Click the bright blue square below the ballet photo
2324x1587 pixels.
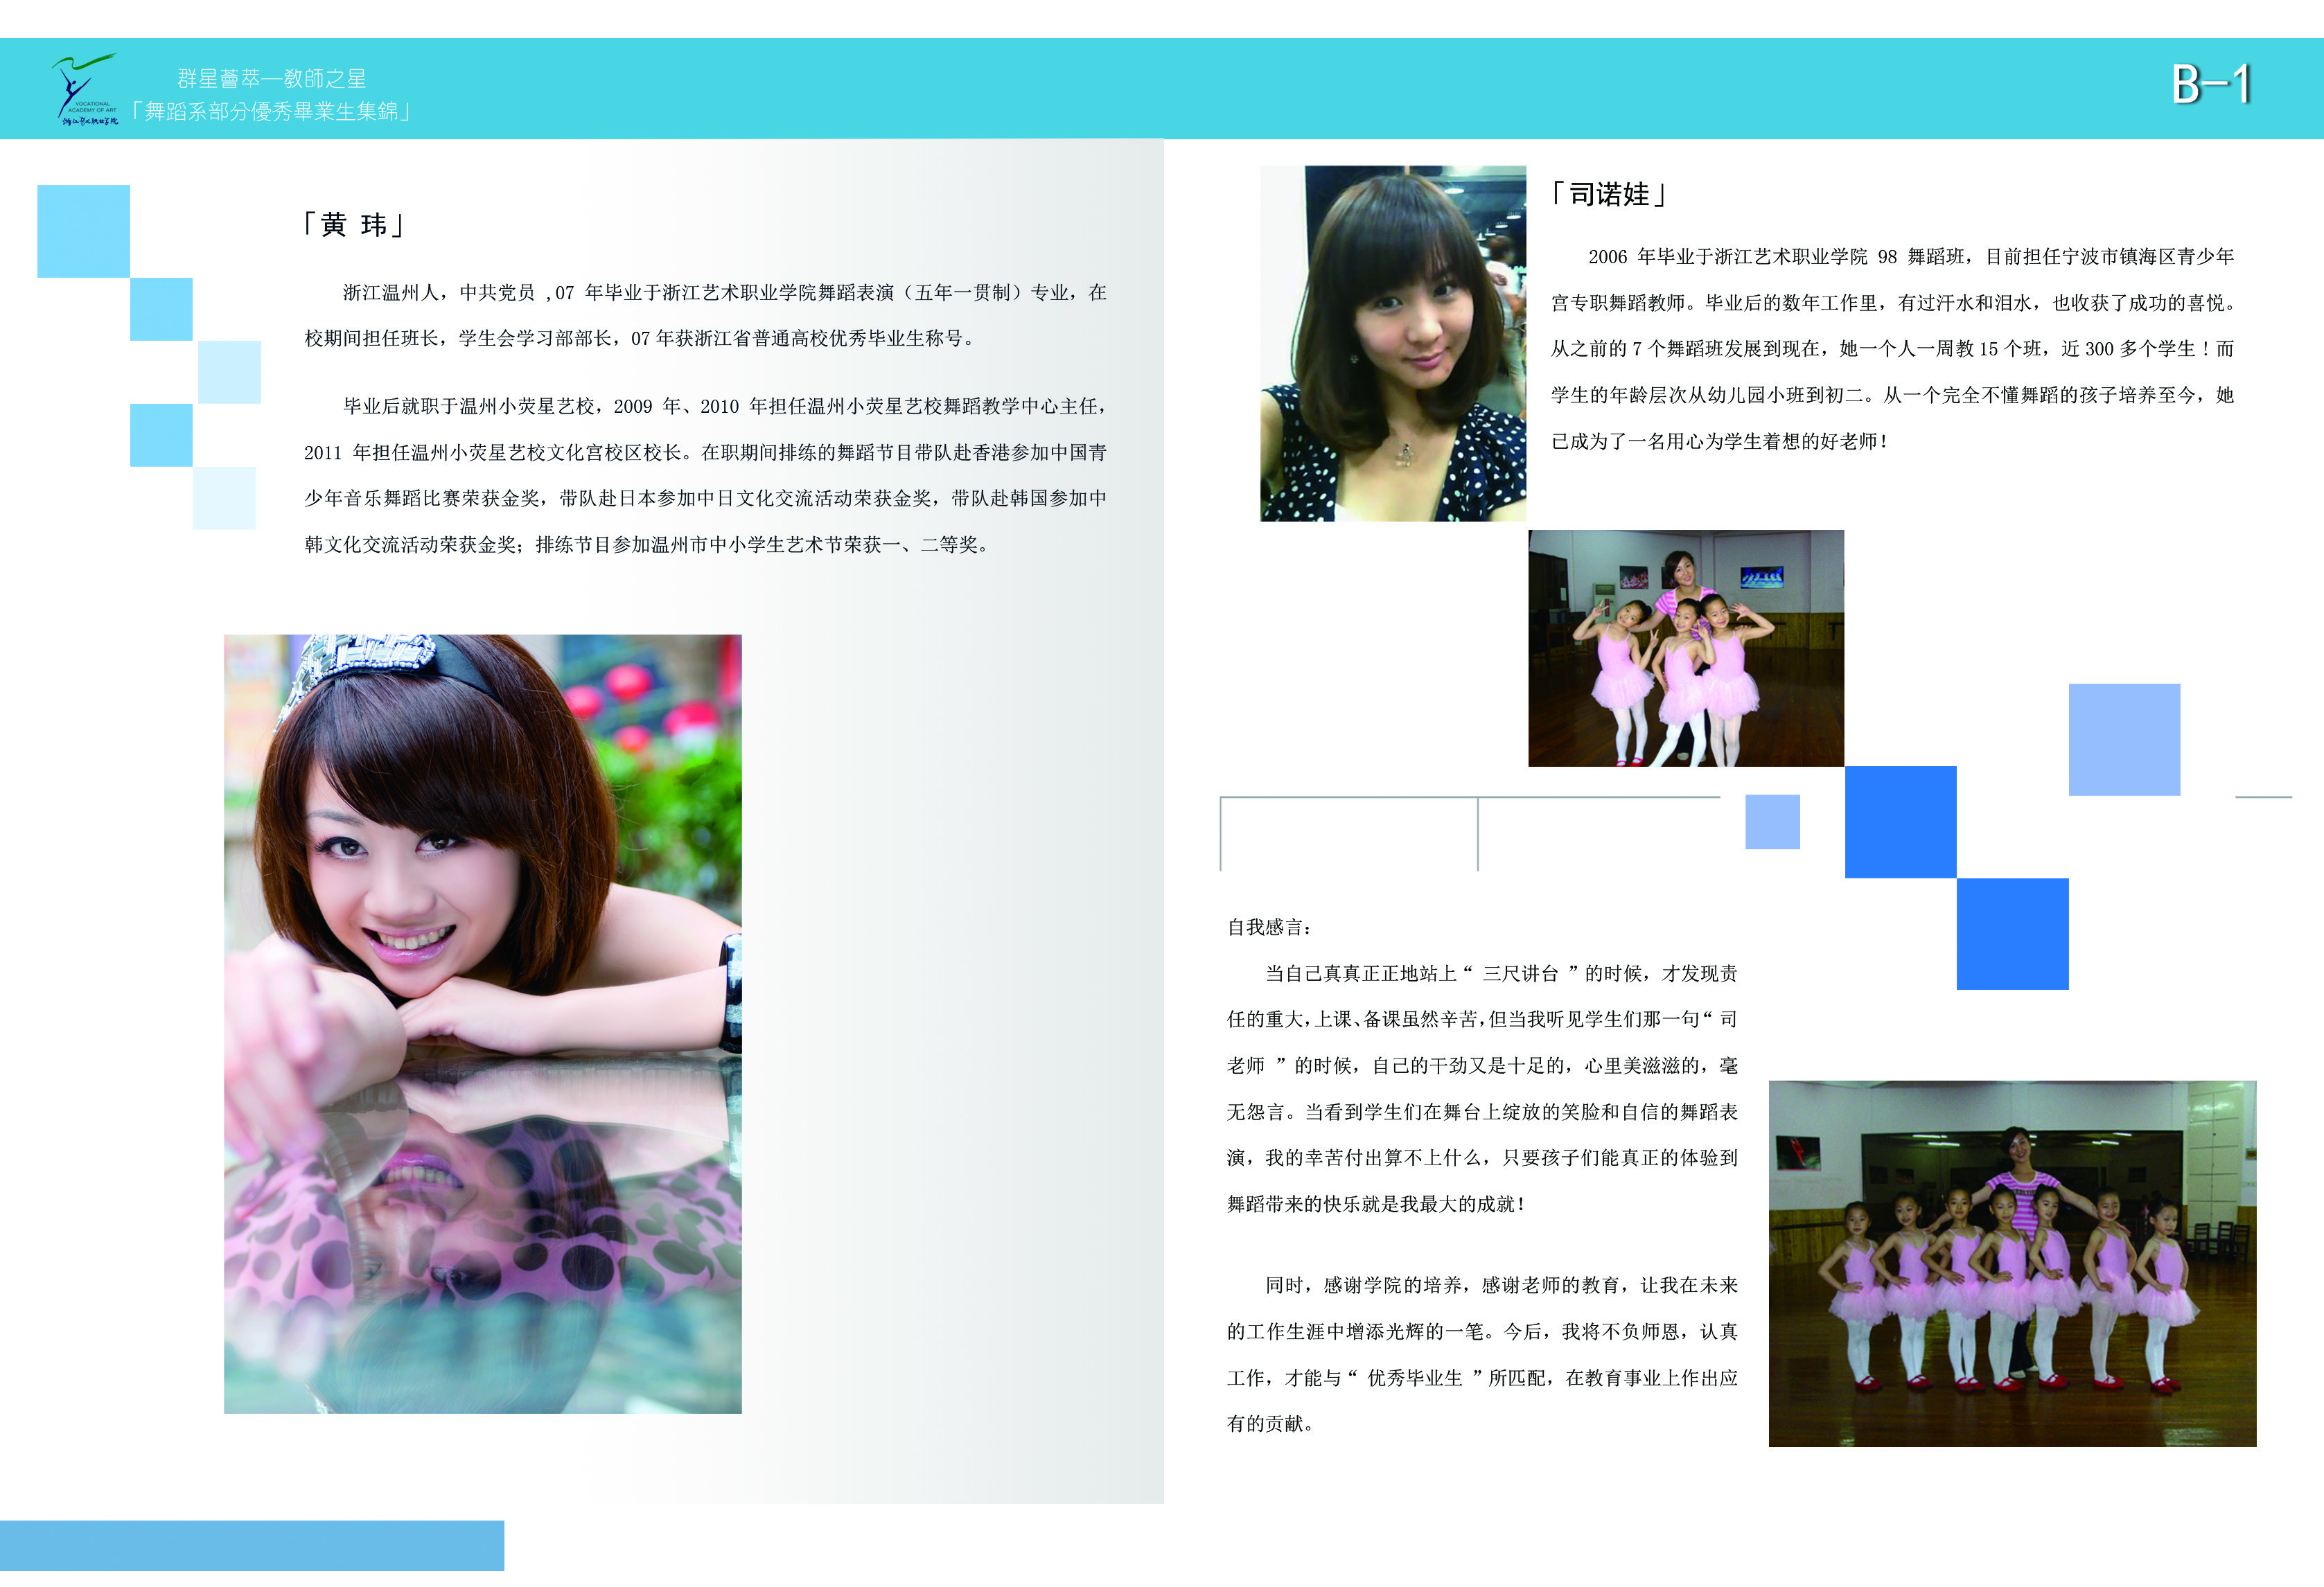tap(1900, 822)
